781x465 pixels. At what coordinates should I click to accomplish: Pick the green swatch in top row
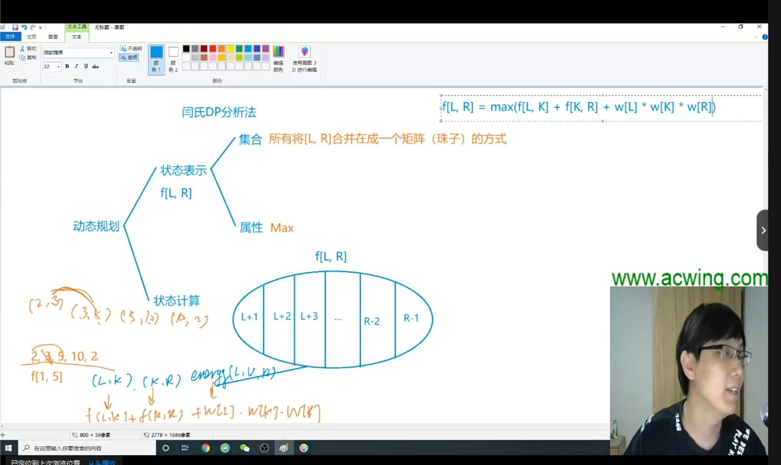239,49
